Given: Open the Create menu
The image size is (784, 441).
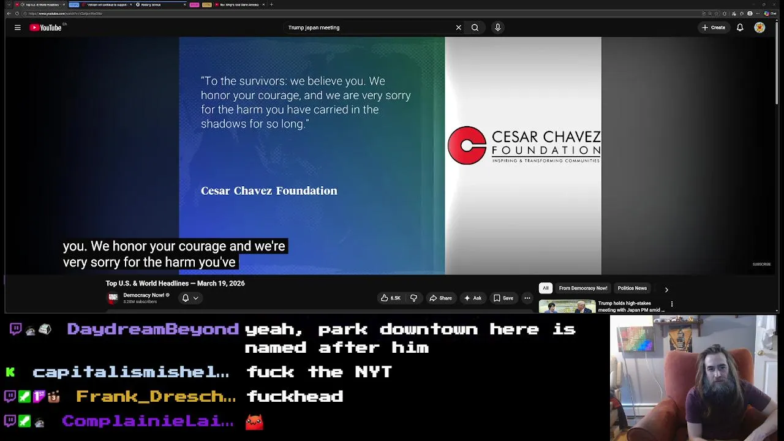Looking at the screenshot, I should tap(714, 28).
